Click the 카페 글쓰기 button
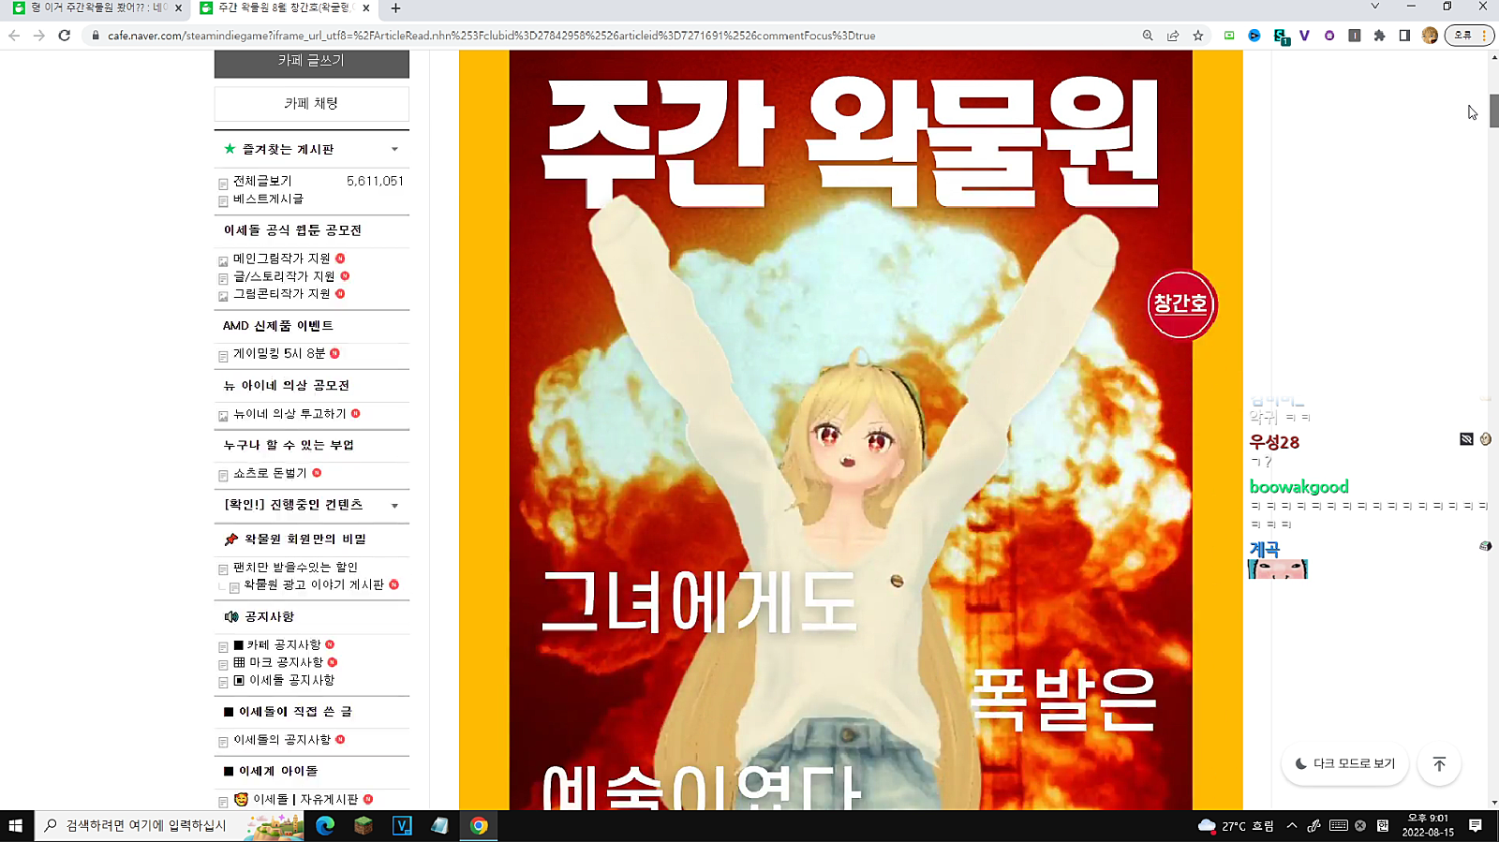Viewport: 1499px width, 842px height. (x=311, y=61)
